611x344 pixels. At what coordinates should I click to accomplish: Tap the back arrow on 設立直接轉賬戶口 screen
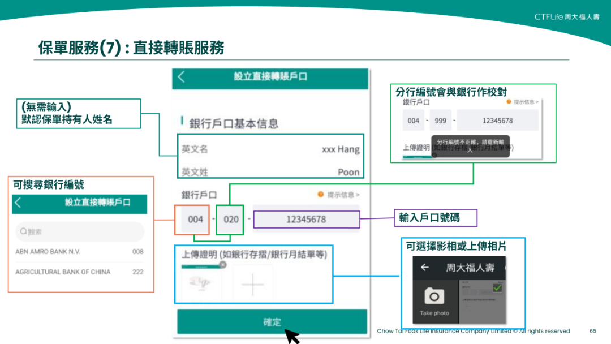(181, 78)
